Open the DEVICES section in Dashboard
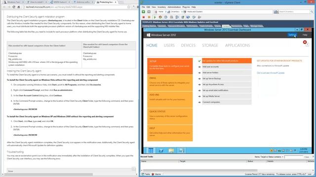316x177 pixels. (x=188, y=45)
